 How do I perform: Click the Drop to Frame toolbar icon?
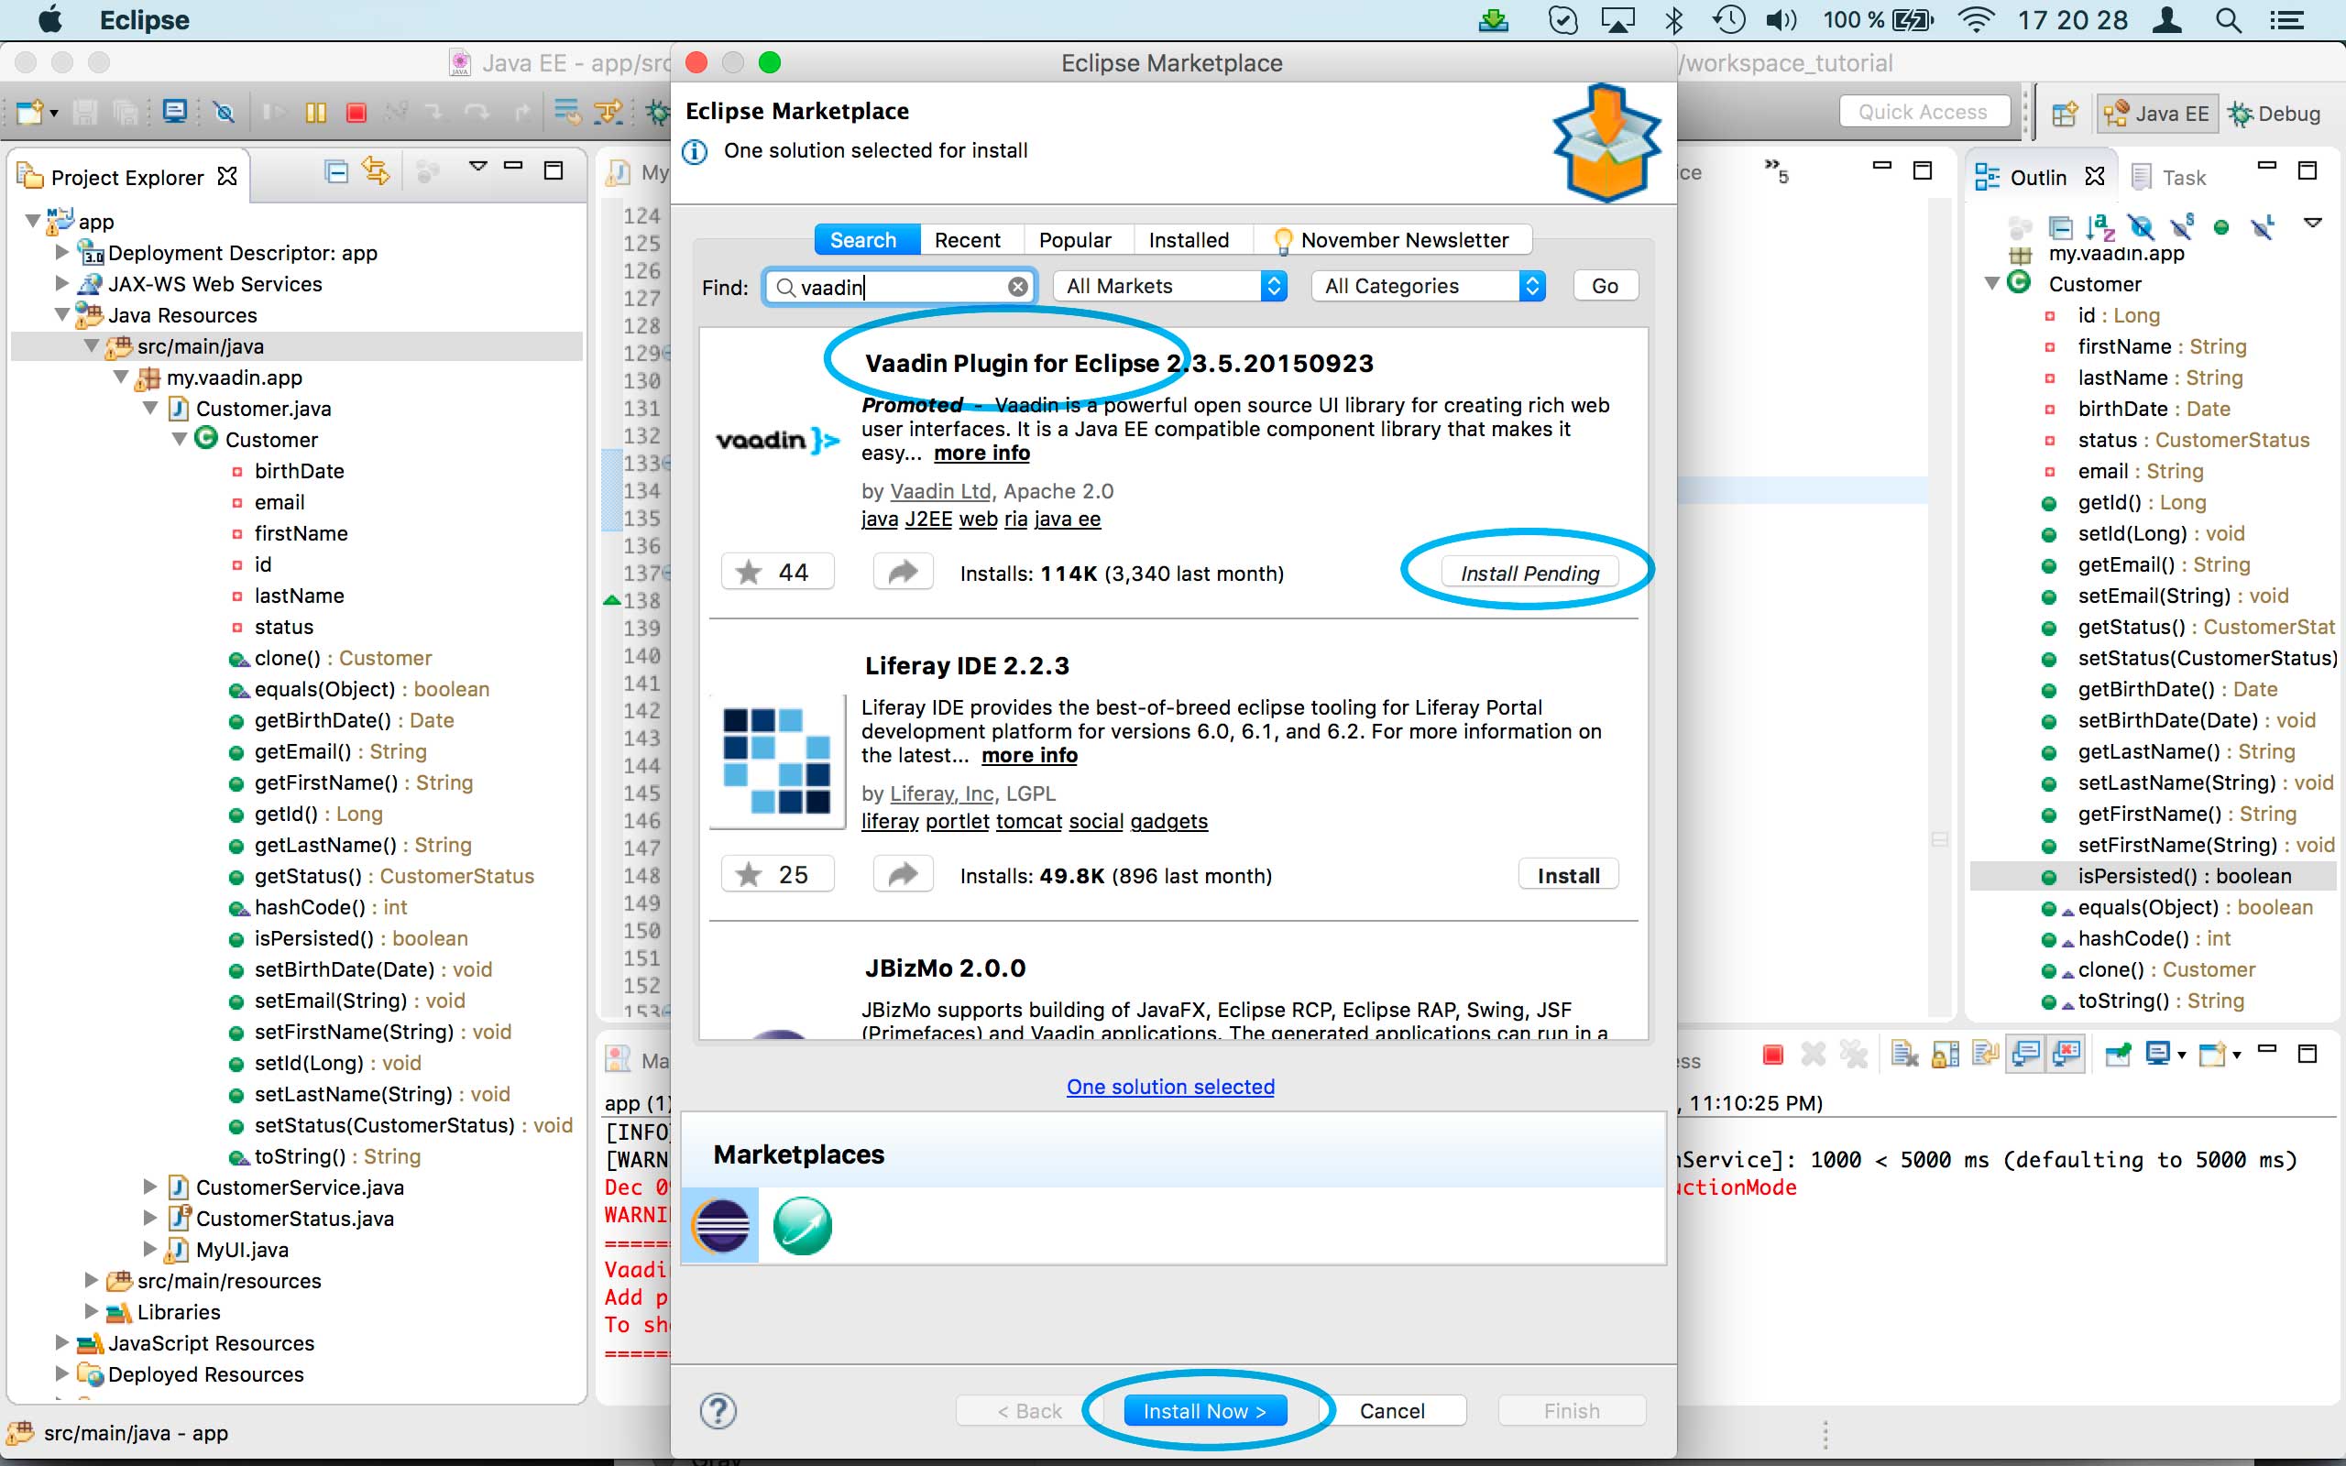coord(569,113)
